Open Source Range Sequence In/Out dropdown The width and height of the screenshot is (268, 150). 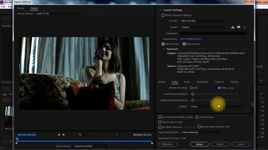point(92,146)
